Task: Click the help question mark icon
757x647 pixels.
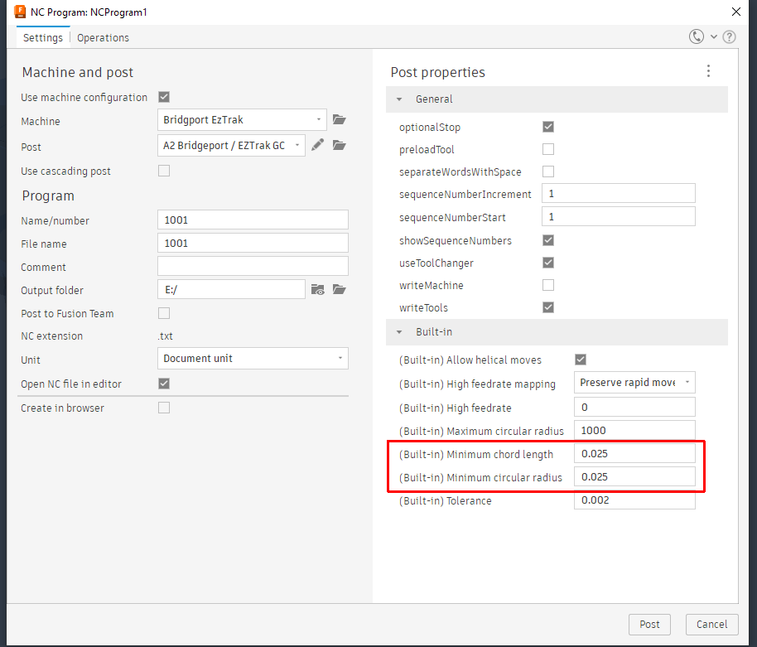Action: click(x=730, y=37)
